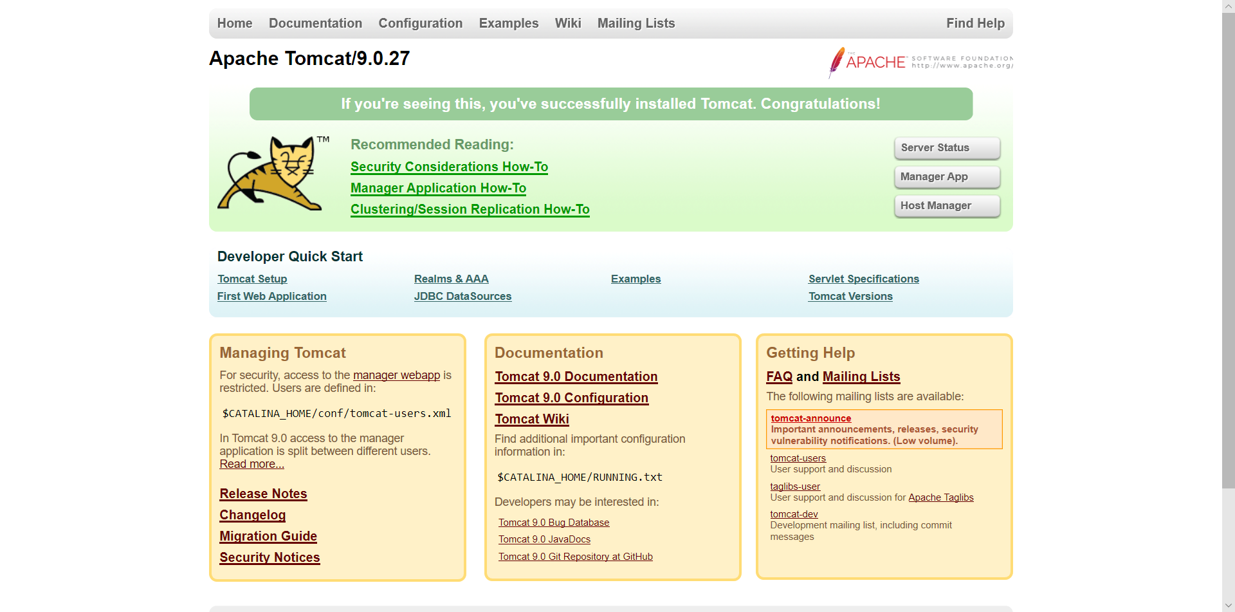Open Manager Application How-To link

pyautogui.click(x=438, y=188)
